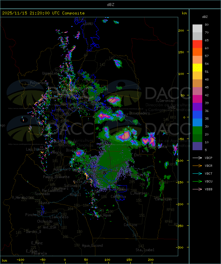Click the Agua_Toro place label
This screenshot has width=221, height=264.
pos(62,169)
